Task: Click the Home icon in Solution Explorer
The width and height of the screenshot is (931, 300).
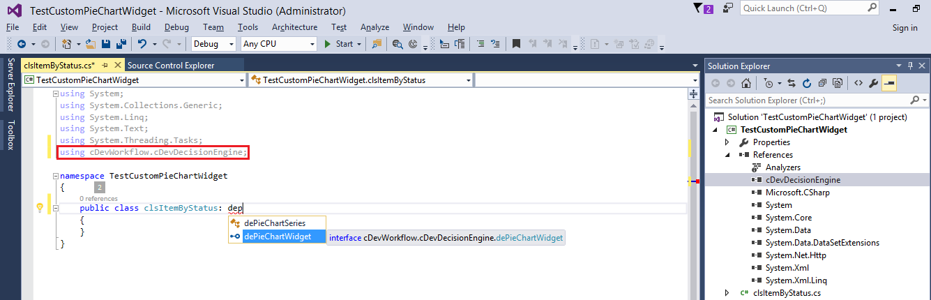Action: click(x=746, y=84)
